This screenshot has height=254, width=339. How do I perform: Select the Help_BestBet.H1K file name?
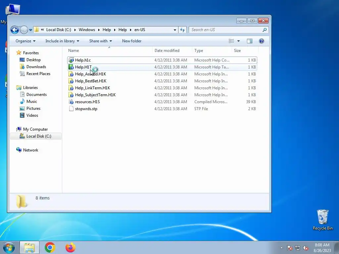(x=91, y=81)
